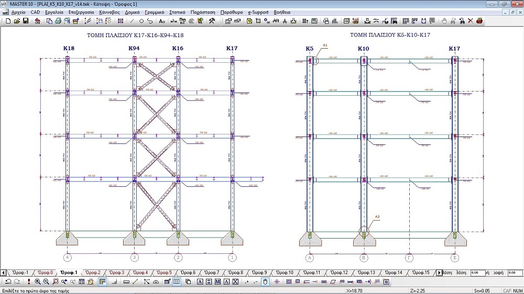Click the second 6.00 value field at far right
The height and width of the screenshot is (294, 524).
coord(515,273)
